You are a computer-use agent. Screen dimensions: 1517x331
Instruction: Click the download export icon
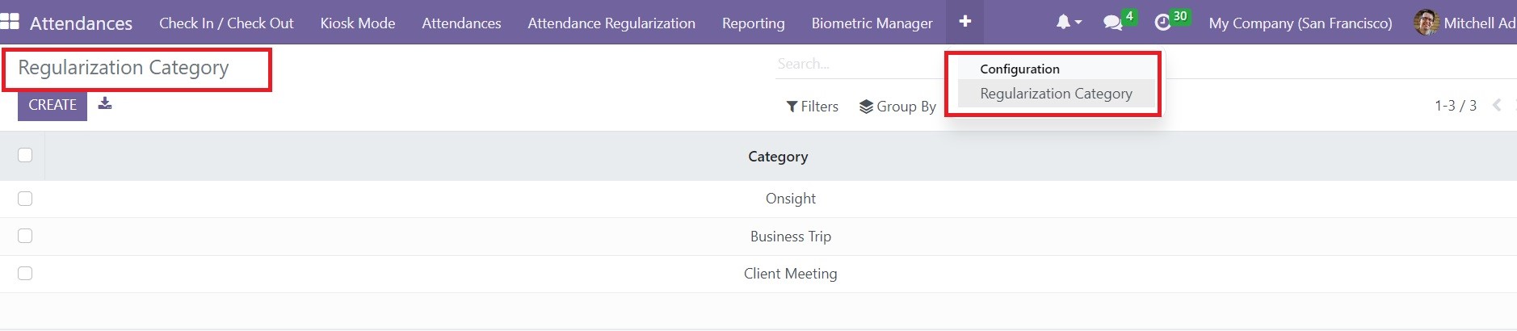105,103
